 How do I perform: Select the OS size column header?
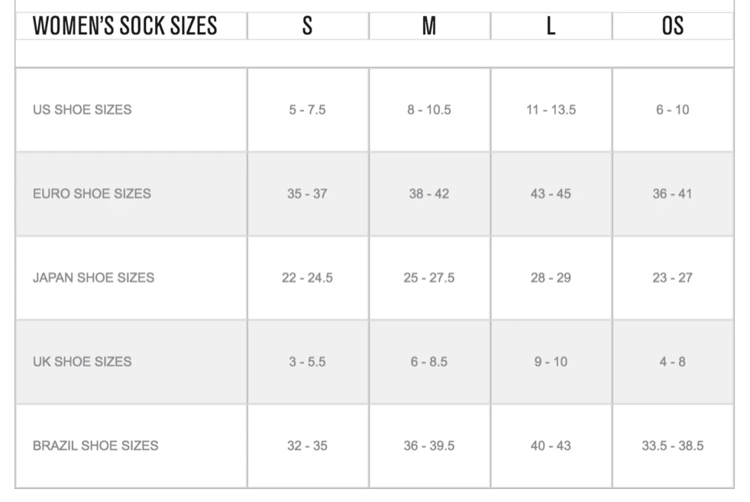click(x=672, y=26)
